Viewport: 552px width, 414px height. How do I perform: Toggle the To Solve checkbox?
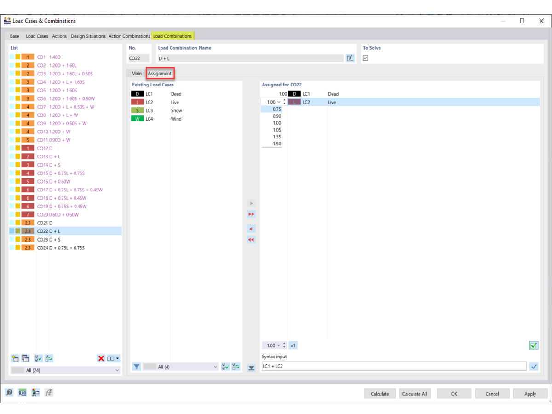coord(366,58)
